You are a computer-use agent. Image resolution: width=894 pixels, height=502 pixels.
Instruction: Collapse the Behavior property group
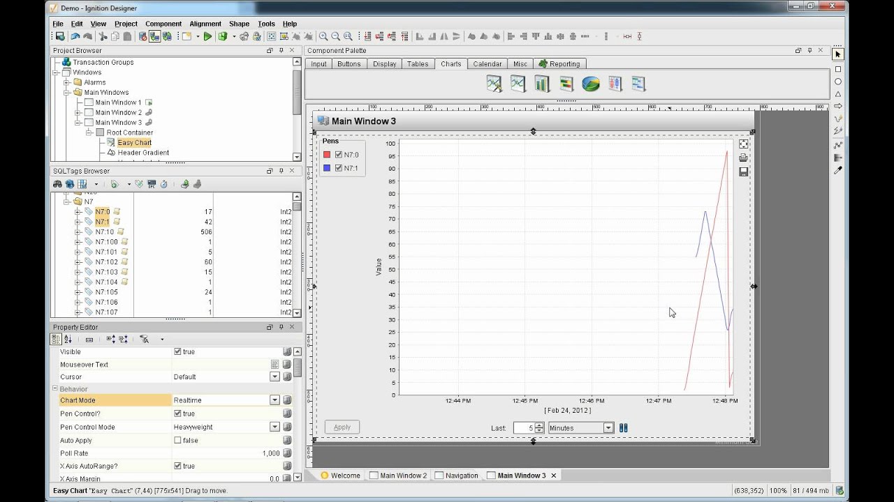55,389
